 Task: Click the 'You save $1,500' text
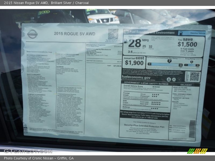coord(187,43)
